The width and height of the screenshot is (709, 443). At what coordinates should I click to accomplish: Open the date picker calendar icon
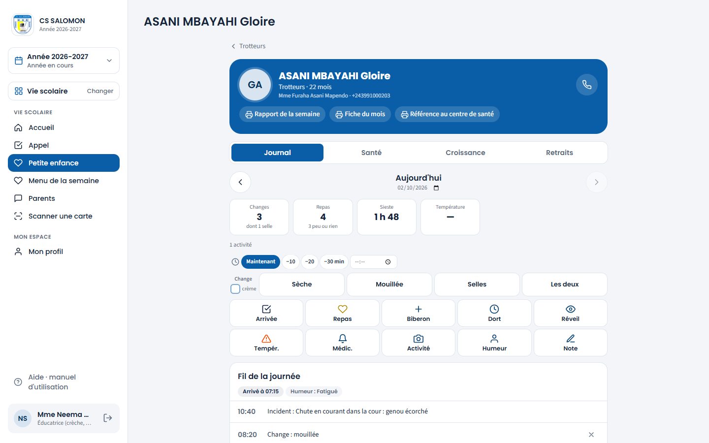(x=436, y=188)
